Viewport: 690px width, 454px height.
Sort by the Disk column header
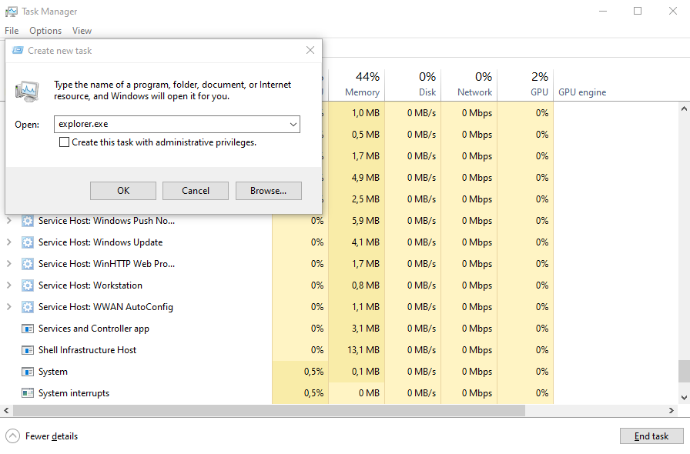(x=413, y=85)
